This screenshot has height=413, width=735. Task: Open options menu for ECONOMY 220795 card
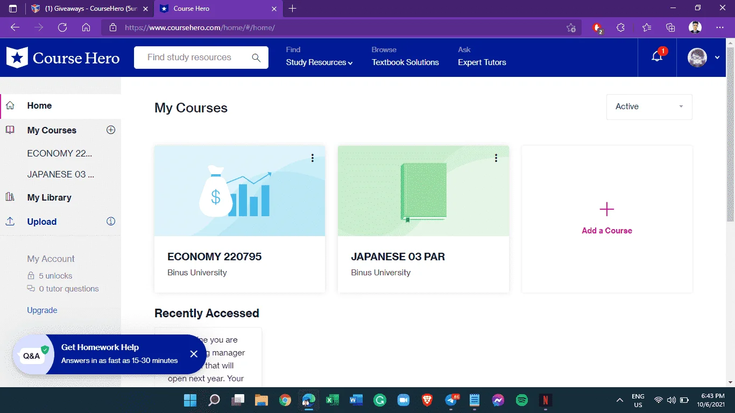tap(312, 158)
